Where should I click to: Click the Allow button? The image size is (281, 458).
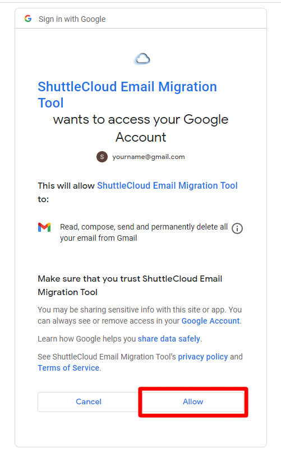click(193, 401)
